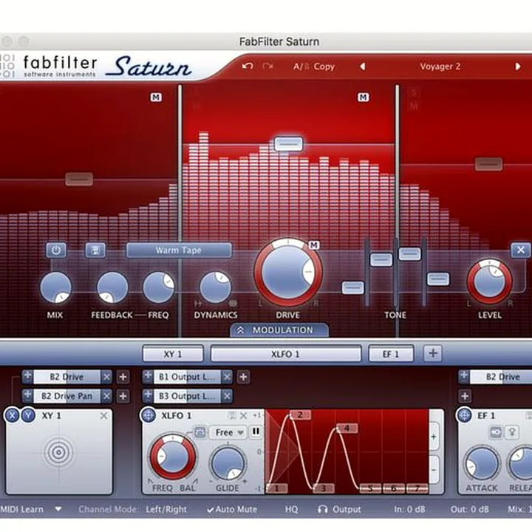The width and height of the screenshot is (532, 532).
Task: Click the XLFO 1 drag source target icon
Action: tap(149, 415)
